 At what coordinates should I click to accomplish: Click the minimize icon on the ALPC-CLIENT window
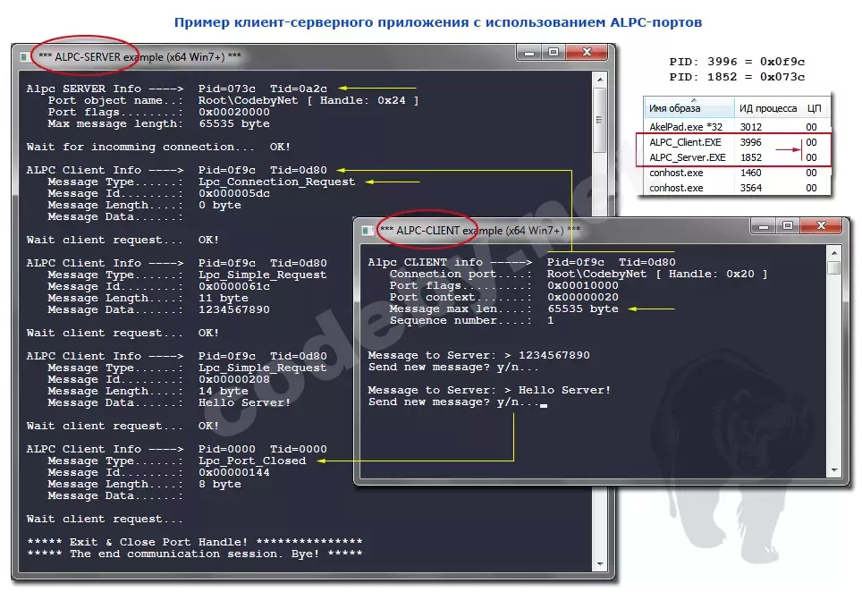click(766, 226)
